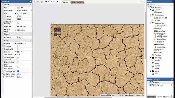Open the Event sheet dropdown
The image size is (175, 98).
pyautogui.click(x=24, y=11)
